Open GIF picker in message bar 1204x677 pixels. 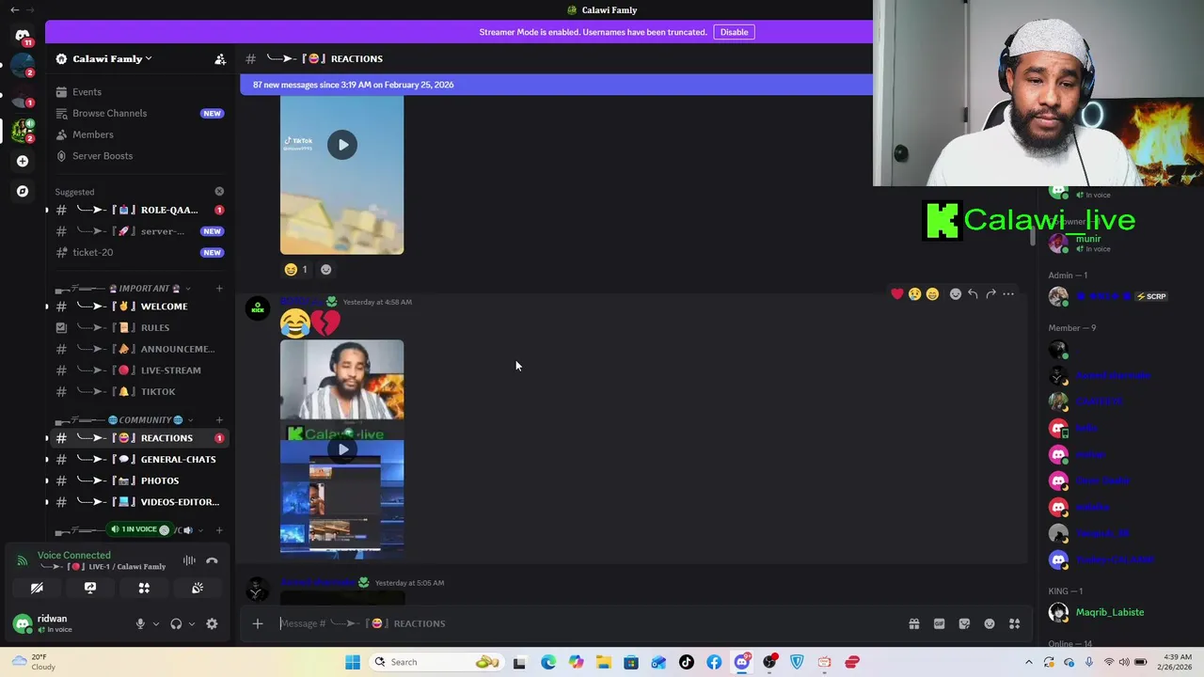[x=939, y=623]
